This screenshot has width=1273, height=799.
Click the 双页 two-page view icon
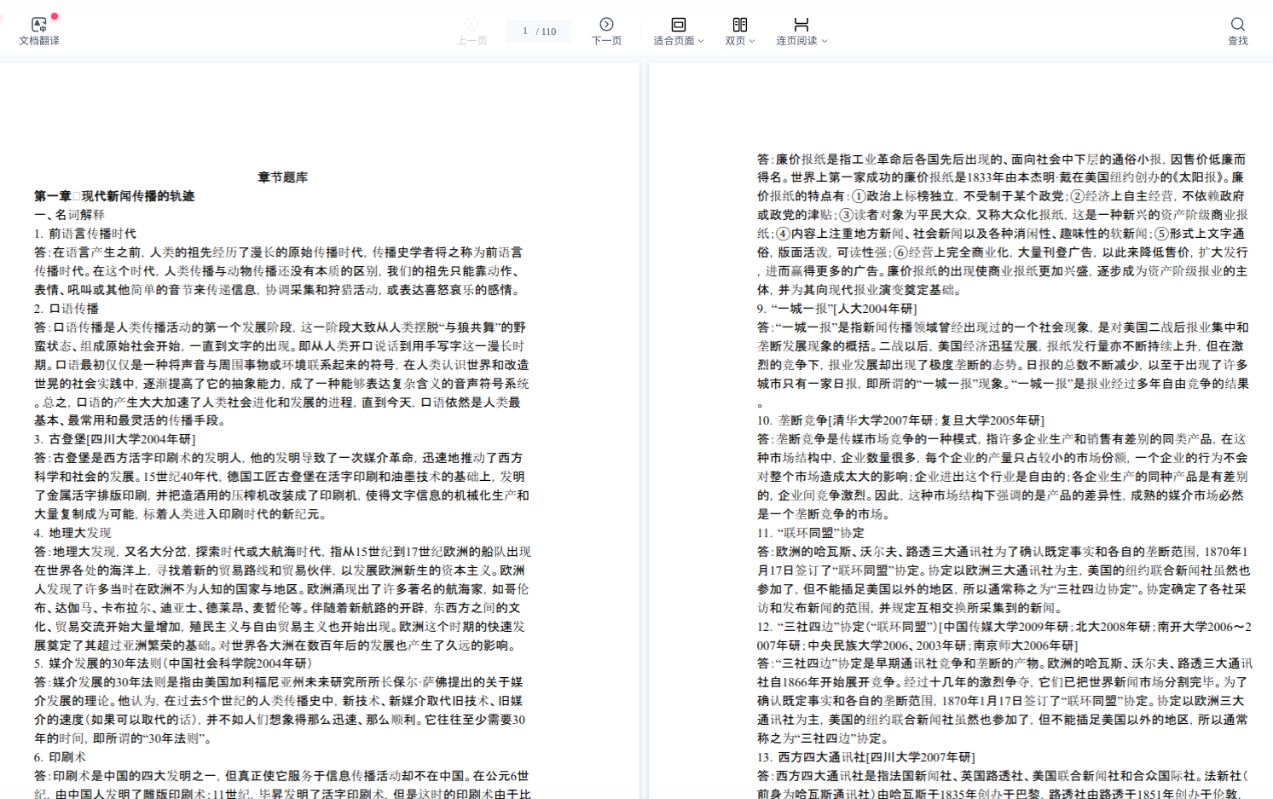(739, 24)
